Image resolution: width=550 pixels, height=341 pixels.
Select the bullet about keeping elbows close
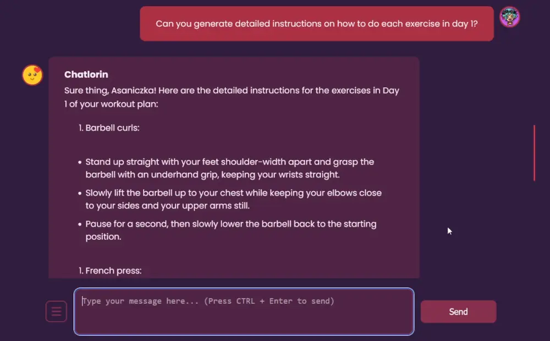[233, 199]
